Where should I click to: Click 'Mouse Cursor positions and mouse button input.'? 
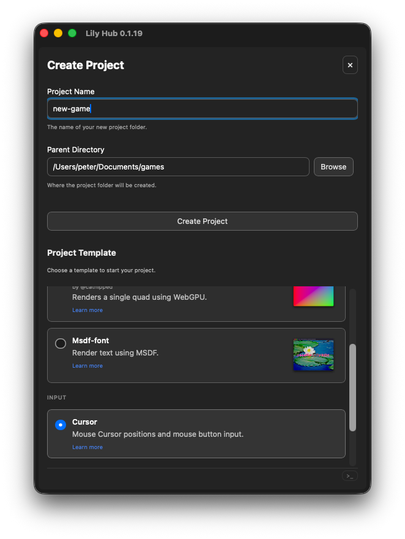(x=158, y=434)
